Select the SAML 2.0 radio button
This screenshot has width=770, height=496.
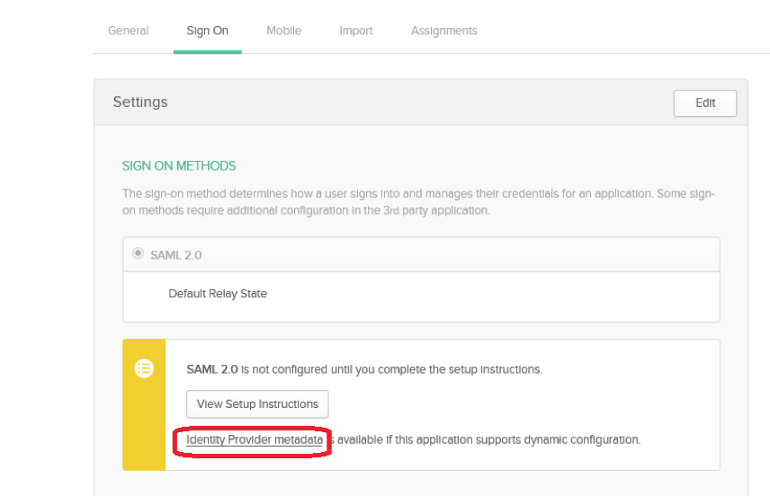point(138,253)
